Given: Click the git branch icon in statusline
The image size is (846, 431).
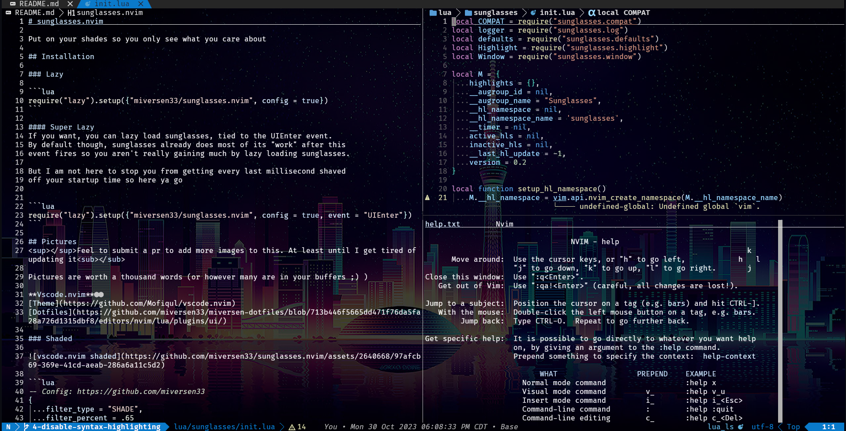Looking at the screenshot, I should coord(26,427).
